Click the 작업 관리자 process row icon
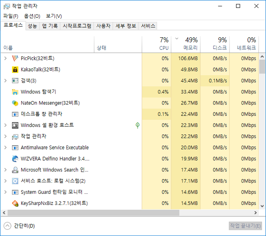Image resolution: width=266 pixels, height=236 pixels. [x=15, y=136]
